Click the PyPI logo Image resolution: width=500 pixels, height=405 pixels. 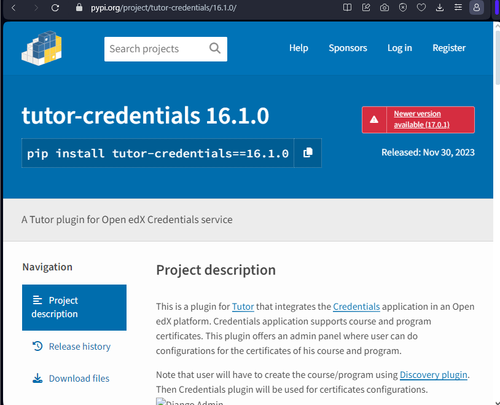41,48
